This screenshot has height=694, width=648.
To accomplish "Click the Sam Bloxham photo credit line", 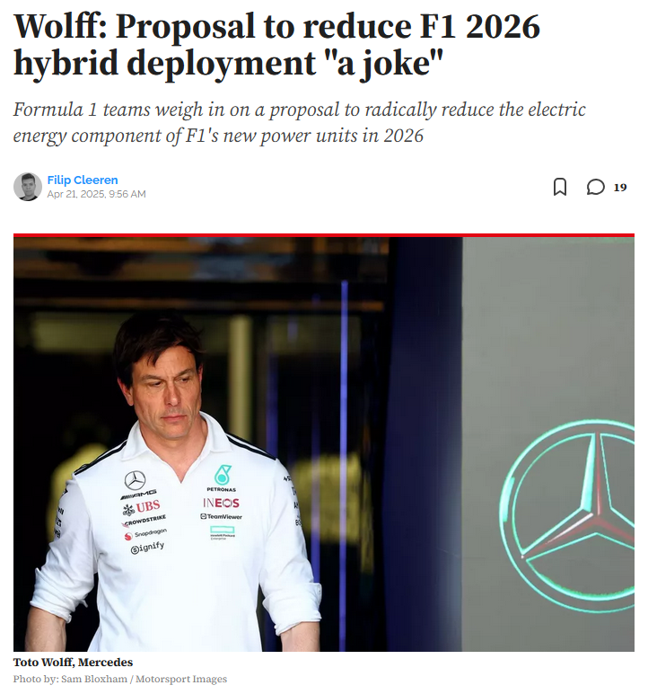I will click(x=120, y=679).
